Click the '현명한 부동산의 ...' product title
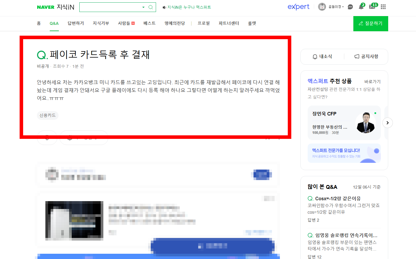Screen dimensions: 416x259 [330, 127]
